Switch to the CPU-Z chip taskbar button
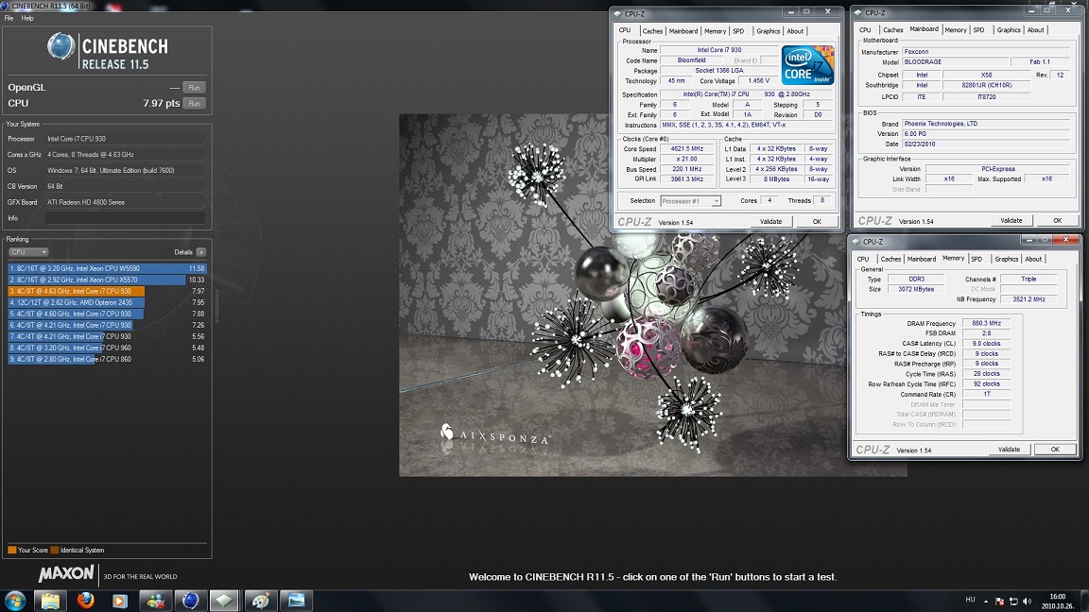Screen dimensions: 1089x612 pyautogui.click(x=225, y=601)
